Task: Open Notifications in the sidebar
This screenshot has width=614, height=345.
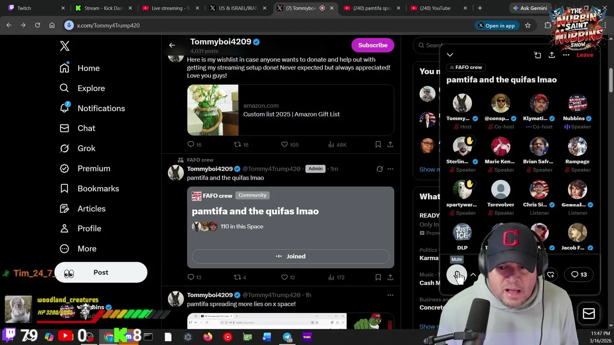Action: 92,108
